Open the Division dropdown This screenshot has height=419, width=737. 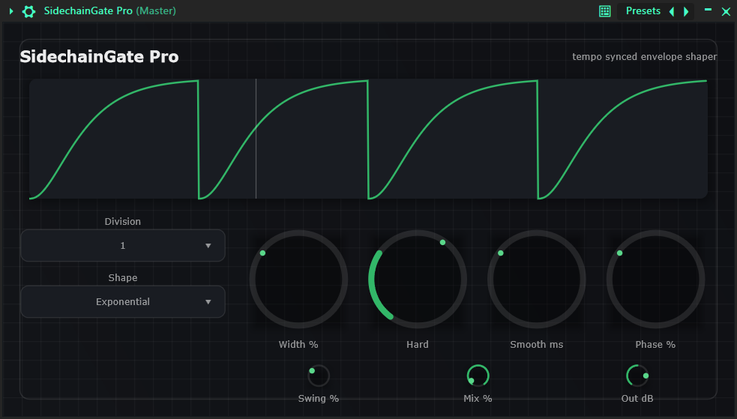point(123,245)
